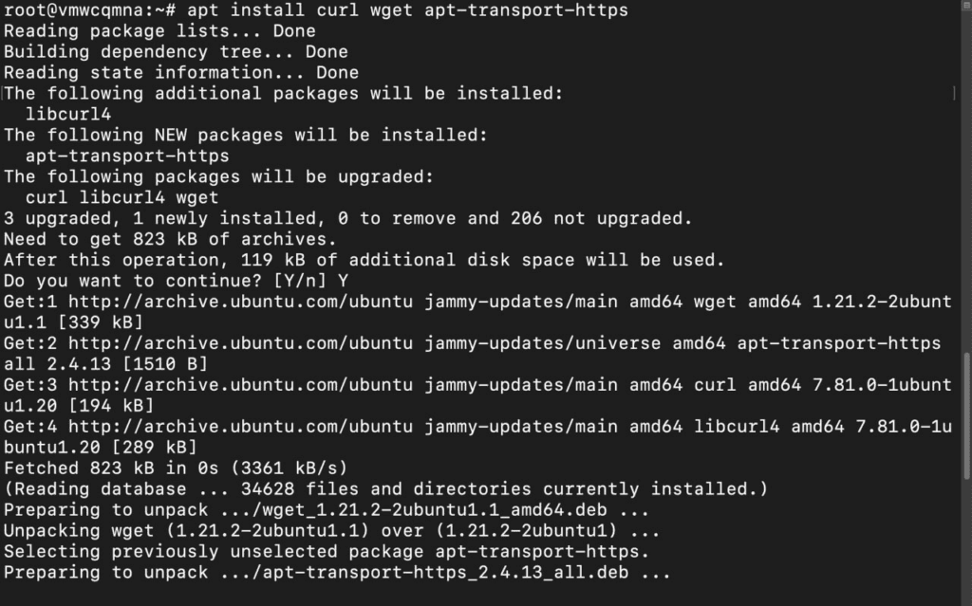Viewport: 972px width, 606px height.
Task: Click 'Need to get 823 kB' line
Action: coord(170,240)
